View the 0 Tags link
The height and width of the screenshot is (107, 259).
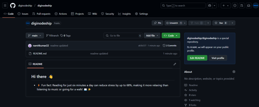pos(66,35)
